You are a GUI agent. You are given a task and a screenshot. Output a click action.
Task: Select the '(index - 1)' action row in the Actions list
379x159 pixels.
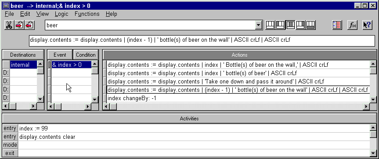point(238,90)
